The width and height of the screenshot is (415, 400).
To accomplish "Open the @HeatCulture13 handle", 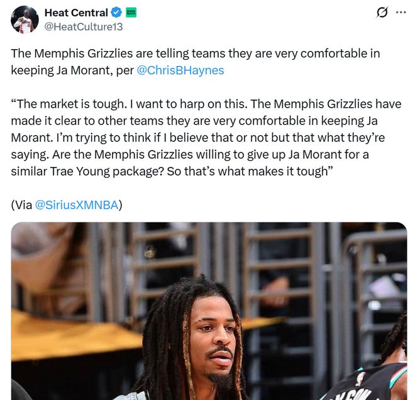I will [84, 27].
